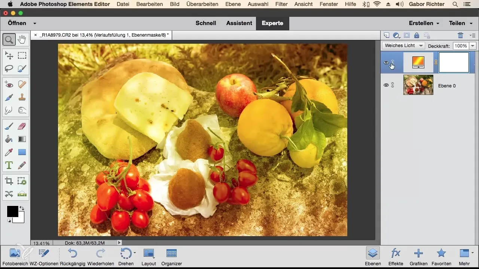Select the Crop tool
Viewport: 479px width, 269px height.
coord(9,181)
